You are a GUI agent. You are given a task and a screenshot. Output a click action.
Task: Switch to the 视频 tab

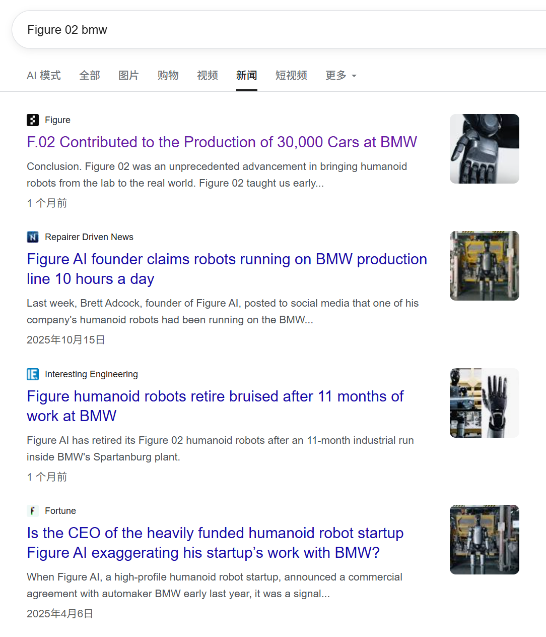pos(207,76)
